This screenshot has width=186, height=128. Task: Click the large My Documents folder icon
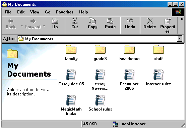12,53
